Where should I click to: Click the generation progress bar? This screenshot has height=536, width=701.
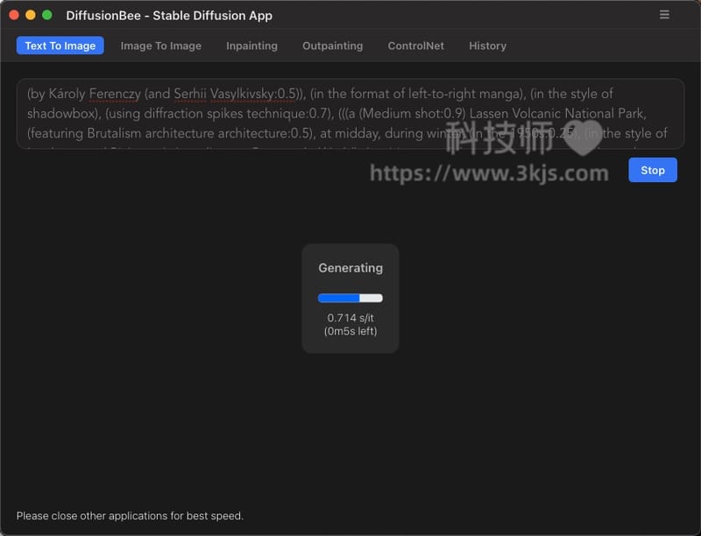click(350, 298)
